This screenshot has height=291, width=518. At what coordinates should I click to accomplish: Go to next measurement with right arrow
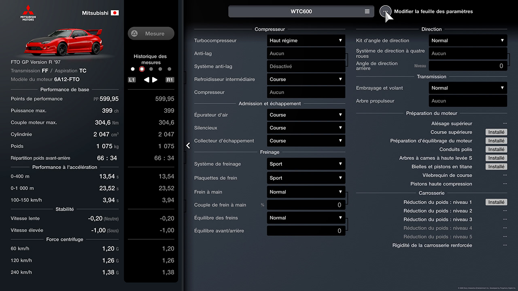point(155,80)
